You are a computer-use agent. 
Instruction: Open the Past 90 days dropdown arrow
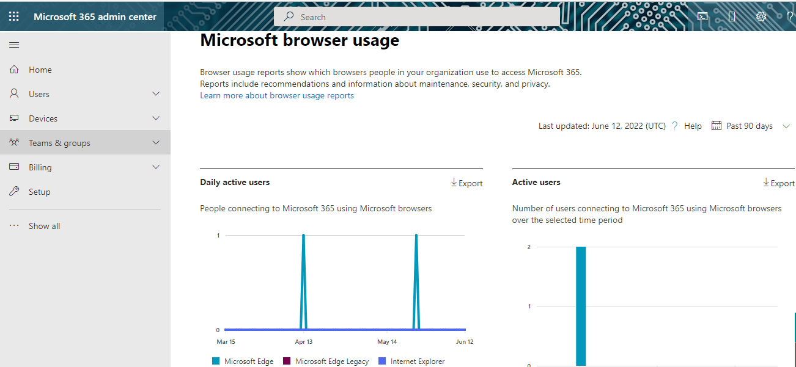[x=786, y=126]
